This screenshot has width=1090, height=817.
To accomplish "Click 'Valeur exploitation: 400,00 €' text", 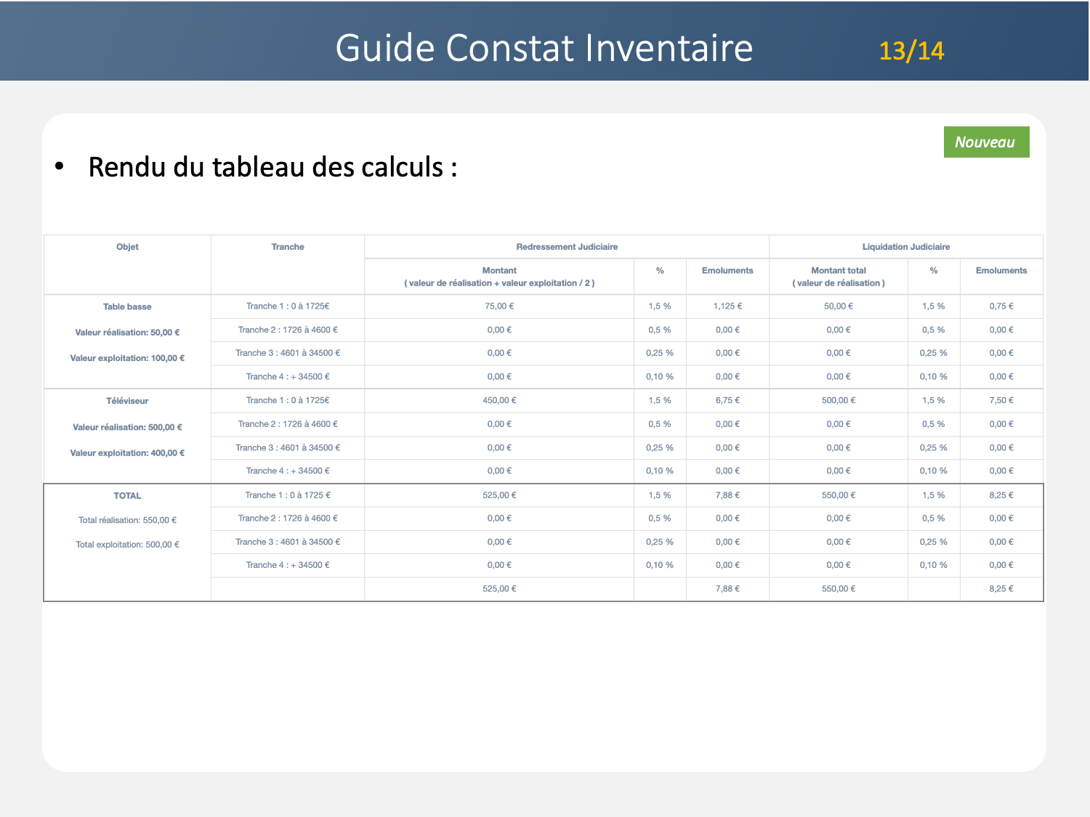I will pos(127,453).
